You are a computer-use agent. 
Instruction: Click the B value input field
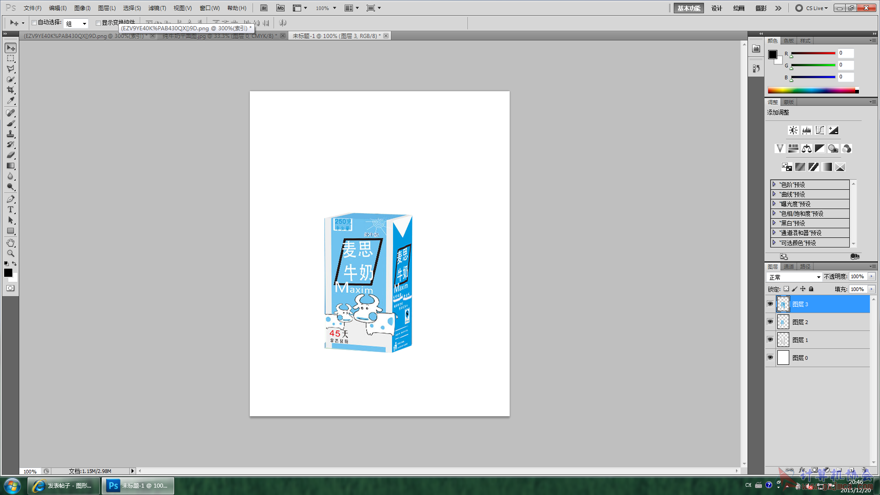coord(846,77)
